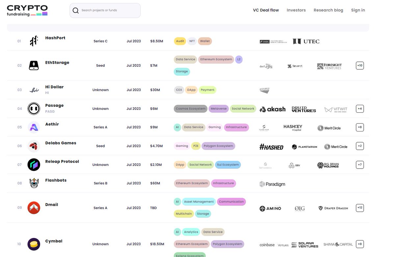Viewport: 395px width, 257px height.
Task: Select the Cymbal coin logo
Action: [34, 244]
